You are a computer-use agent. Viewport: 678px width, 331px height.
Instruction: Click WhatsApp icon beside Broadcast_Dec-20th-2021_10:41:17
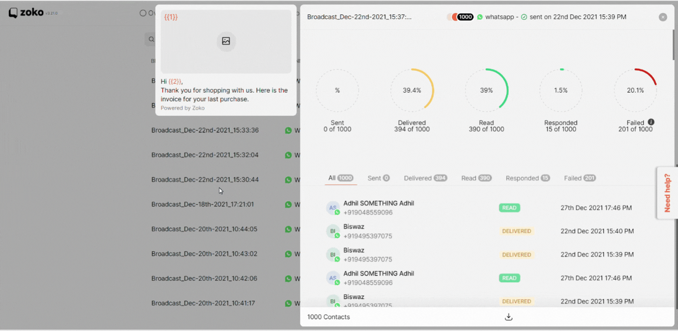click(289, 303)
